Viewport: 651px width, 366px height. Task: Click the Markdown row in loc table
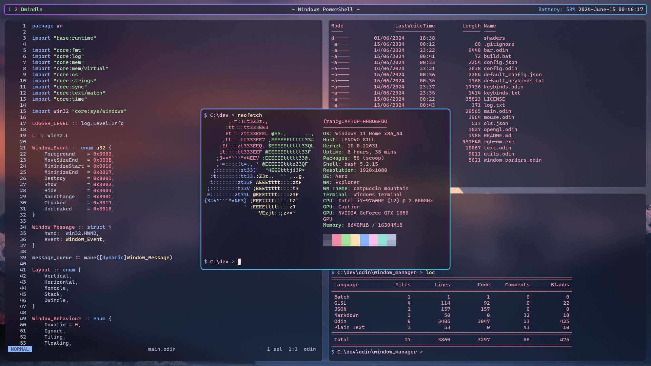click(451, 315)
